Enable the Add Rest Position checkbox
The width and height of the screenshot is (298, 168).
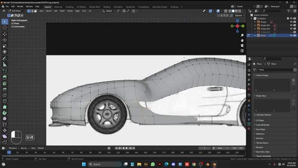click(255, 115)
